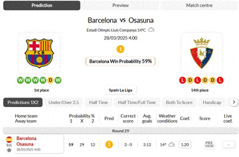Click the Barcelona Win Probability 59% box
This screenshot has height=157, width=239.
pyautogui.click(x=120, y=61)
